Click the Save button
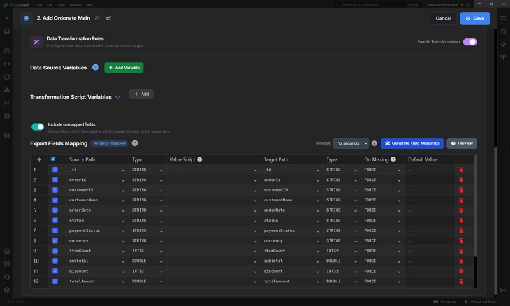The width and height of the screenshot is (510, 306). pyautogui.click(x=475, y=18)
